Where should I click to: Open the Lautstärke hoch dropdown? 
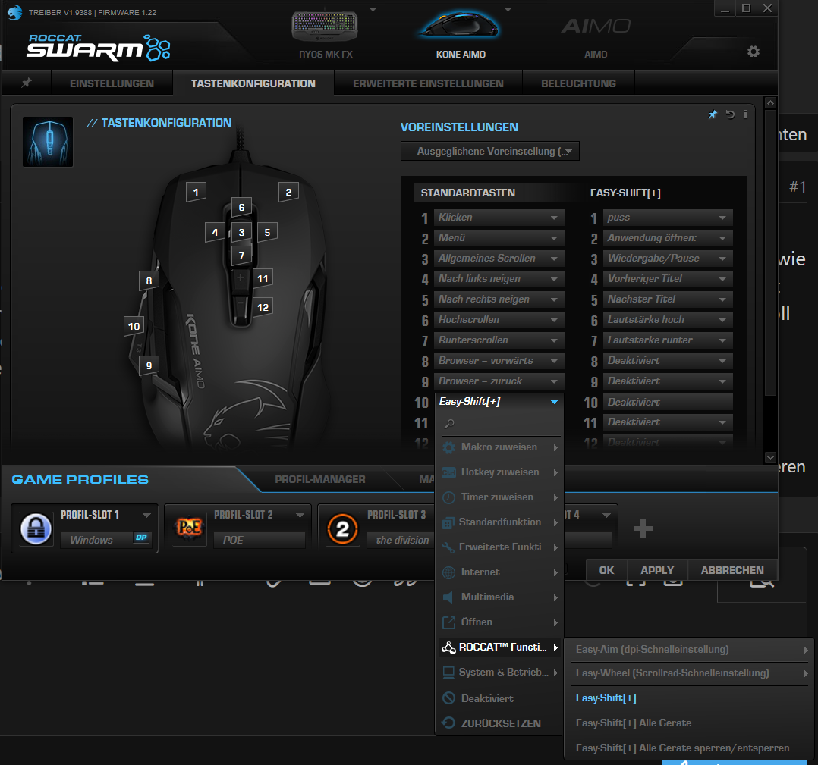tap(668, 319)
